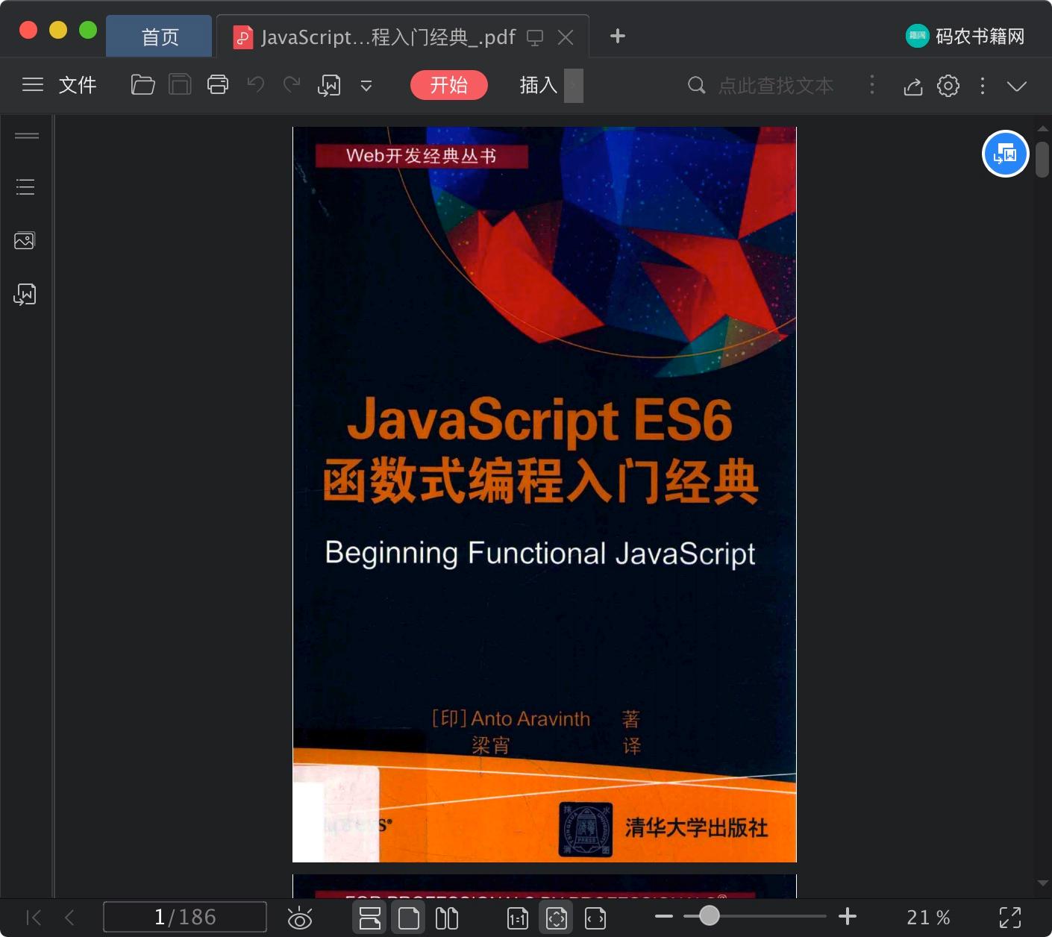Open the settings gear icon

tap(948, 86)
